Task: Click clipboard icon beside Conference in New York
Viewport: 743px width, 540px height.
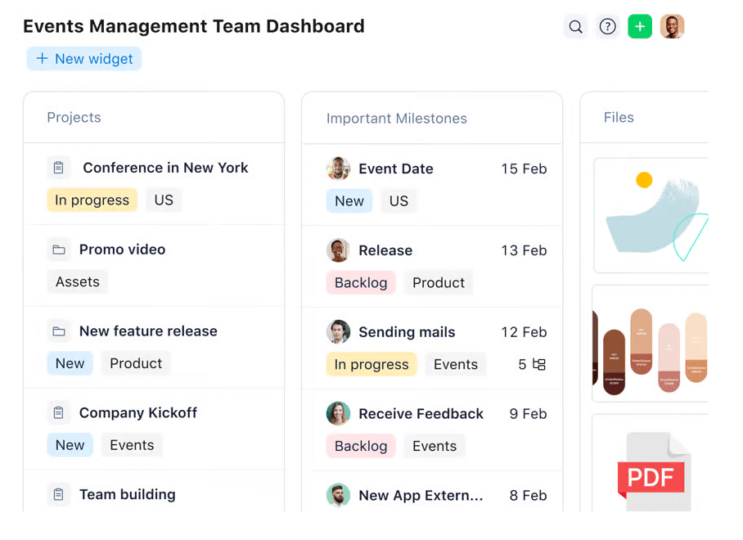Action: point(59,168)
